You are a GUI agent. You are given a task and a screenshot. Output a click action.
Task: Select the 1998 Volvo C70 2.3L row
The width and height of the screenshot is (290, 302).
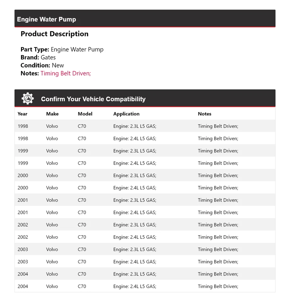point(145,126)
